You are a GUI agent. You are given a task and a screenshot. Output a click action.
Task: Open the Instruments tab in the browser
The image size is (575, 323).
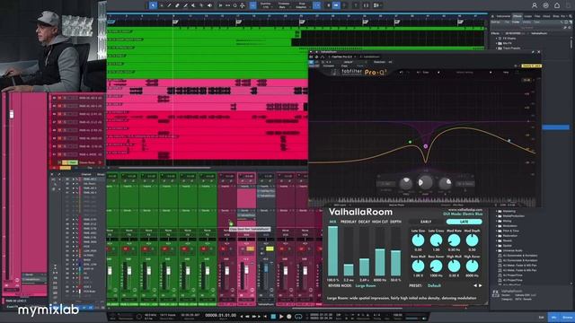[503, 16]
